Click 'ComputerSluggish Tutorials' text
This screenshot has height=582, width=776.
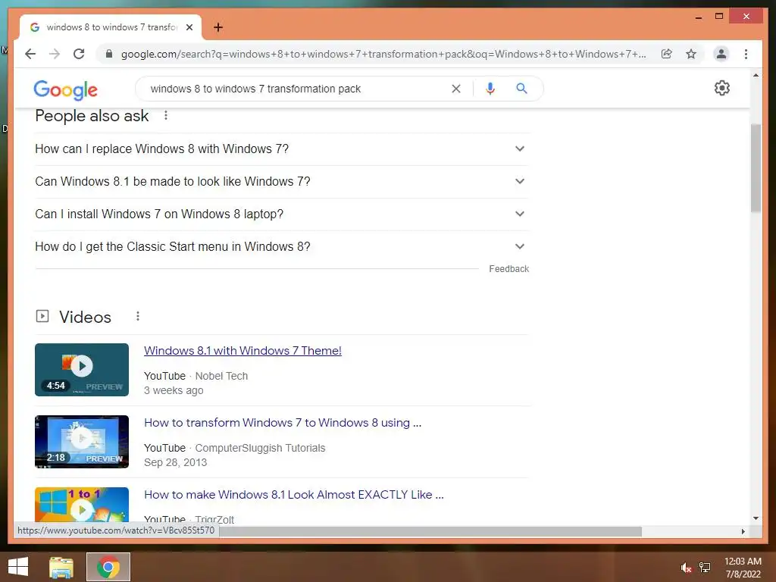click(260, 448)
